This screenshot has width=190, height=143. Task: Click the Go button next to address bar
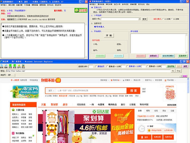173,71
